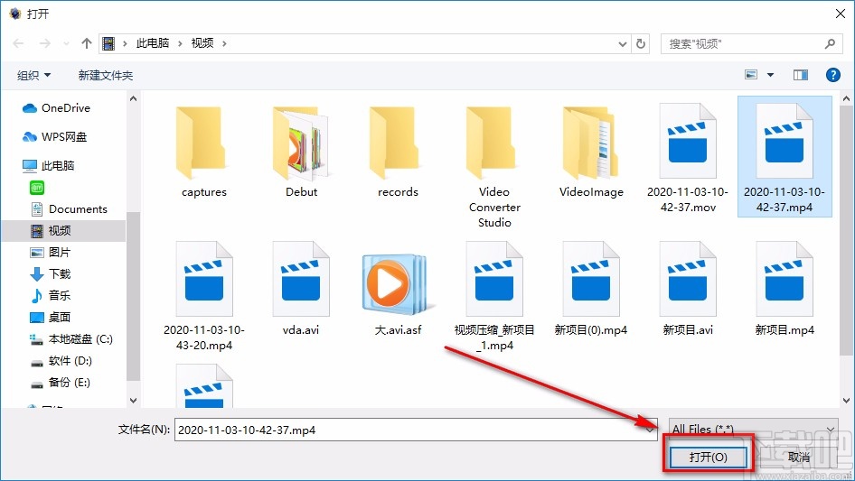The image size is (855, 481).
Task: Click the search magnifier icon
Action: click(830, 43)
